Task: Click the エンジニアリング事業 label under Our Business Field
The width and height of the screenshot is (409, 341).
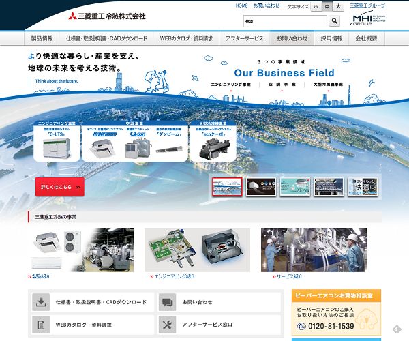Action: click(231, 85)
